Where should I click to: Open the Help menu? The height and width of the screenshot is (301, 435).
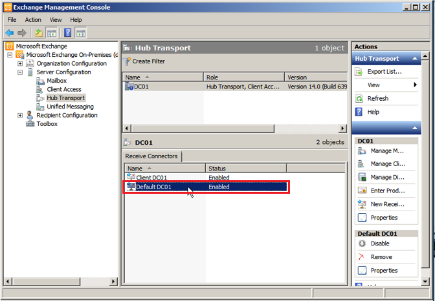[76, 20]
